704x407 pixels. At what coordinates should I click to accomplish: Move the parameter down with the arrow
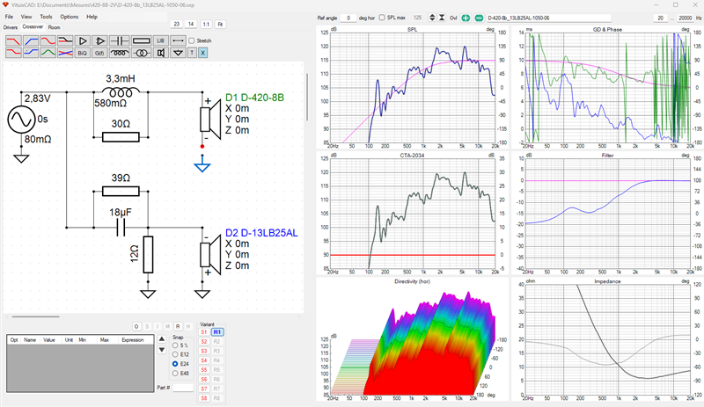click(162, 350)
